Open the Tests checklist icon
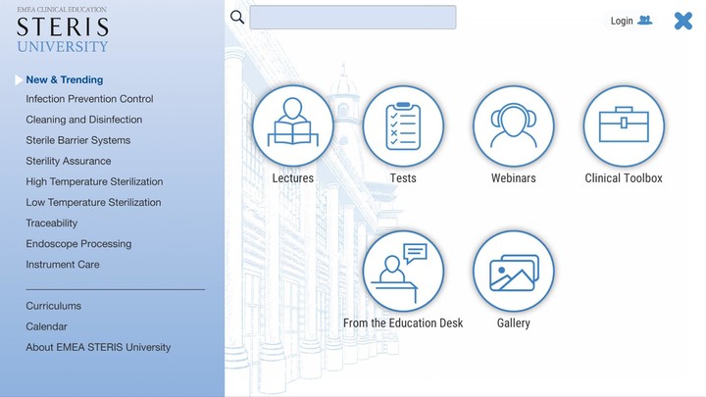The image size is (706, 397). pos(403,125)
